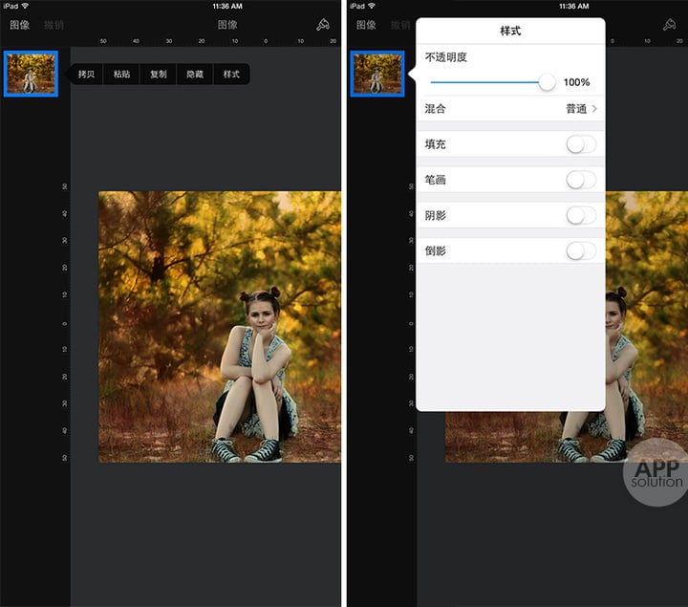Open the 混合 blend mode options
Viewport: 688px width, 607px height.
[x=510, y=109]
